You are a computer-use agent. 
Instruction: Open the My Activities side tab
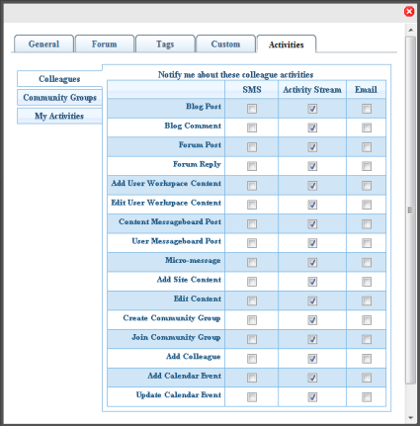coord(59,116)
